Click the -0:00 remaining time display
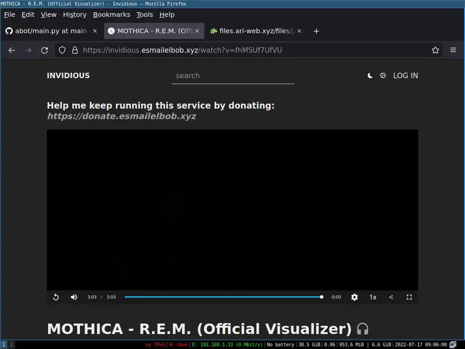The image size is (465, 349). (x=336, y=297)
